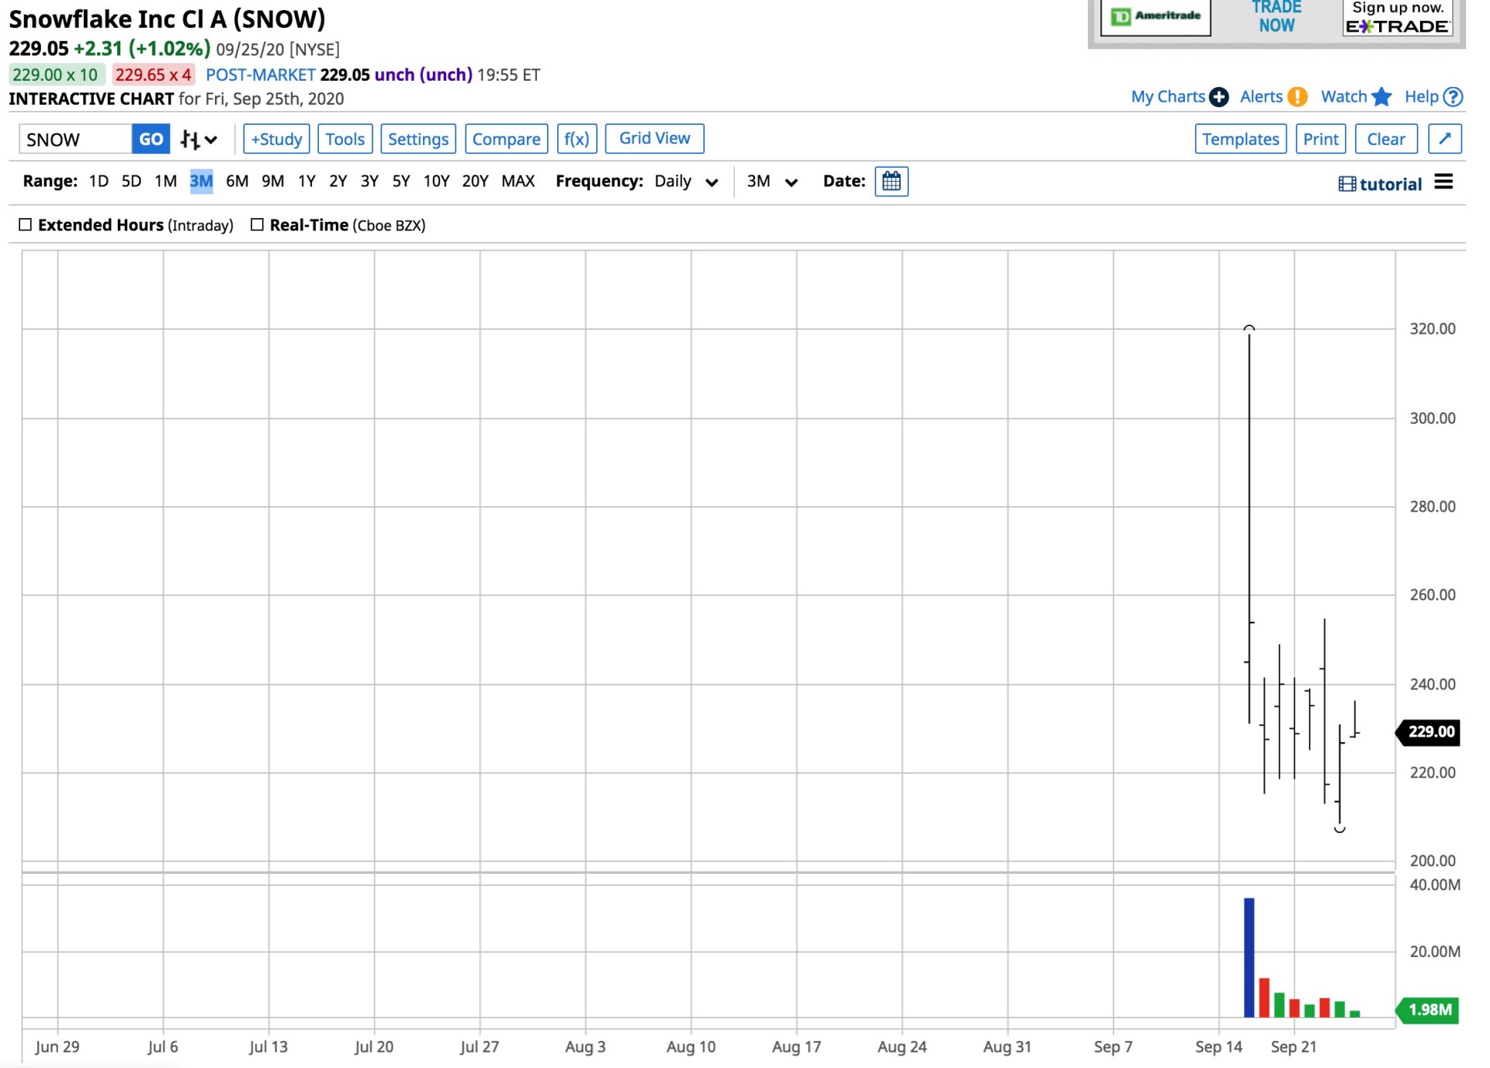Select the 1D range

tap(99, 181)
